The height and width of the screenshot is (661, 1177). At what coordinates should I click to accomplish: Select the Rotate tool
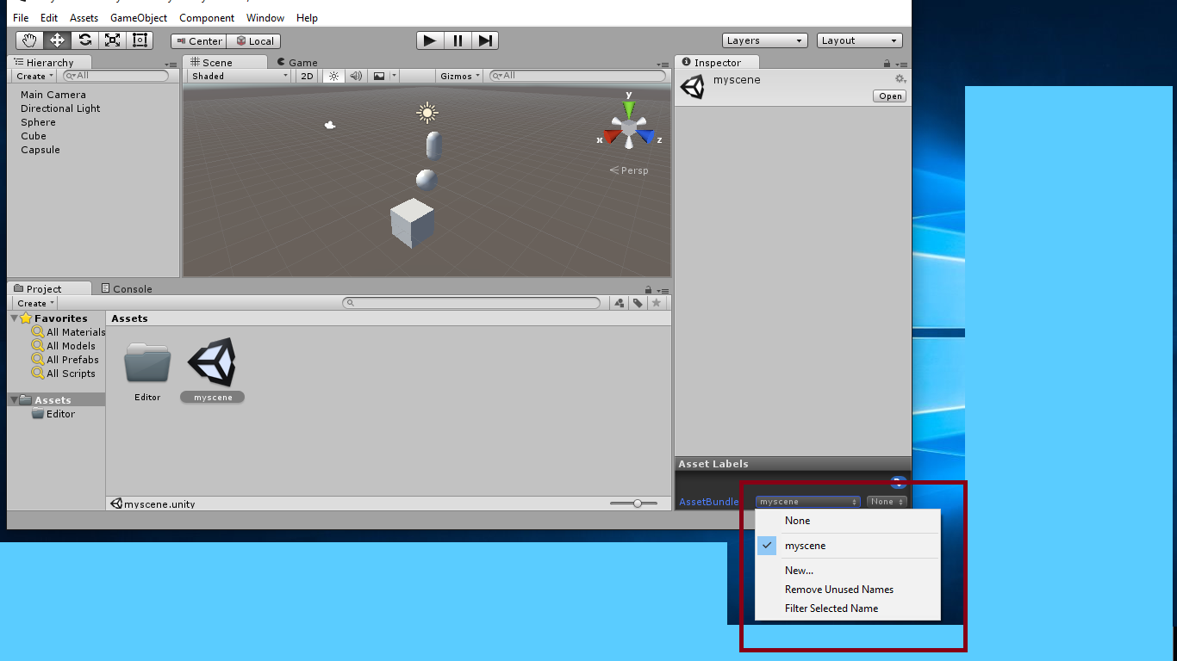(x=84, y=40)
